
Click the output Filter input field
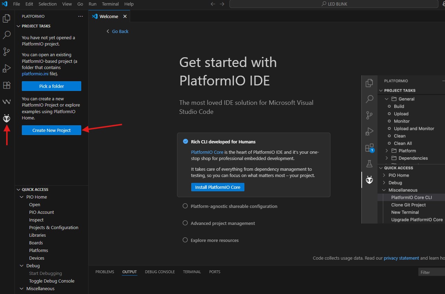pyautogui.click(x=431, y=272)
